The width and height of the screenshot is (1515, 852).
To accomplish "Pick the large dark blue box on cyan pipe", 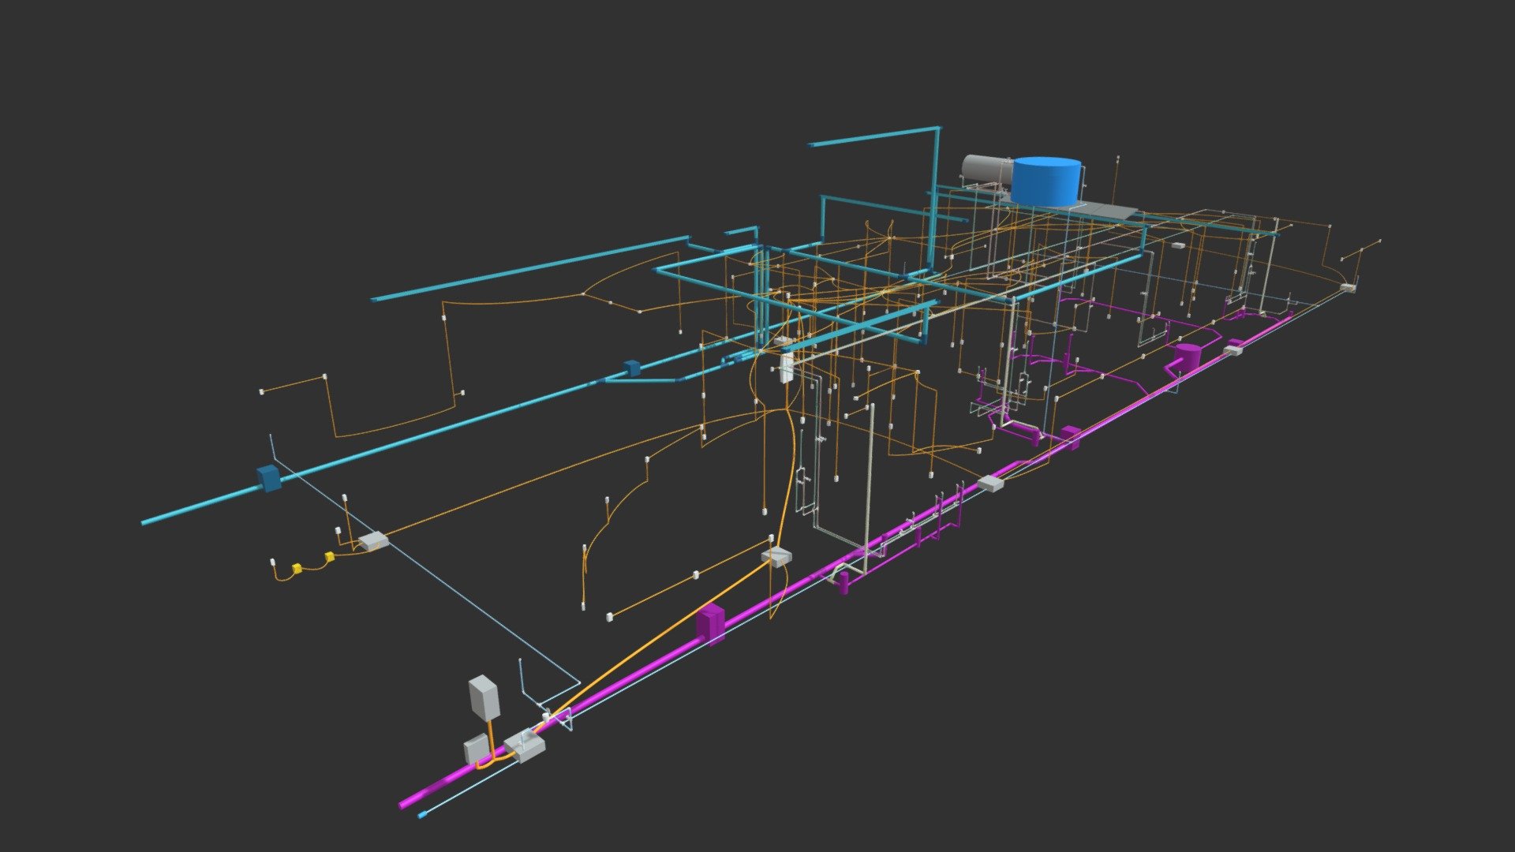I will [x=269, y=479].
